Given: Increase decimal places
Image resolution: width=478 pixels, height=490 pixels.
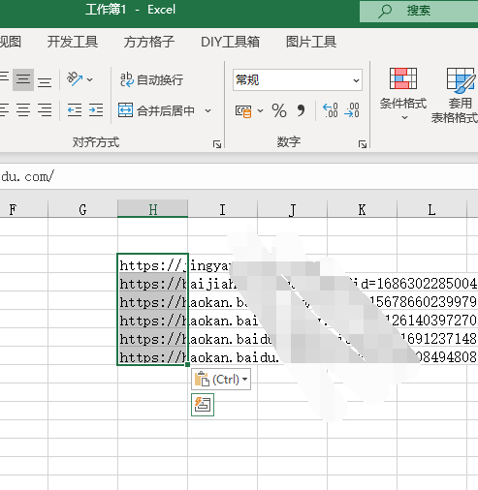Looking at the screenshot, I should click(331, 110).
